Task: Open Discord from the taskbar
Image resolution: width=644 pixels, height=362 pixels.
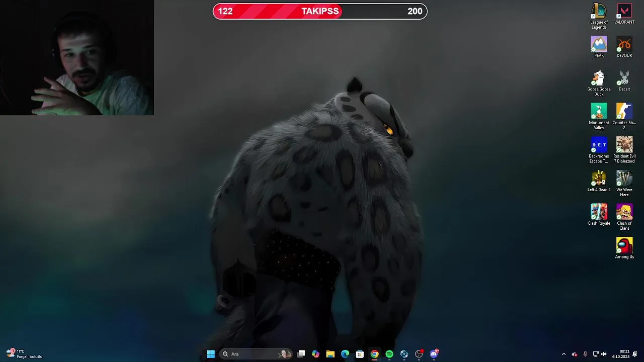Action: point(434,354)
